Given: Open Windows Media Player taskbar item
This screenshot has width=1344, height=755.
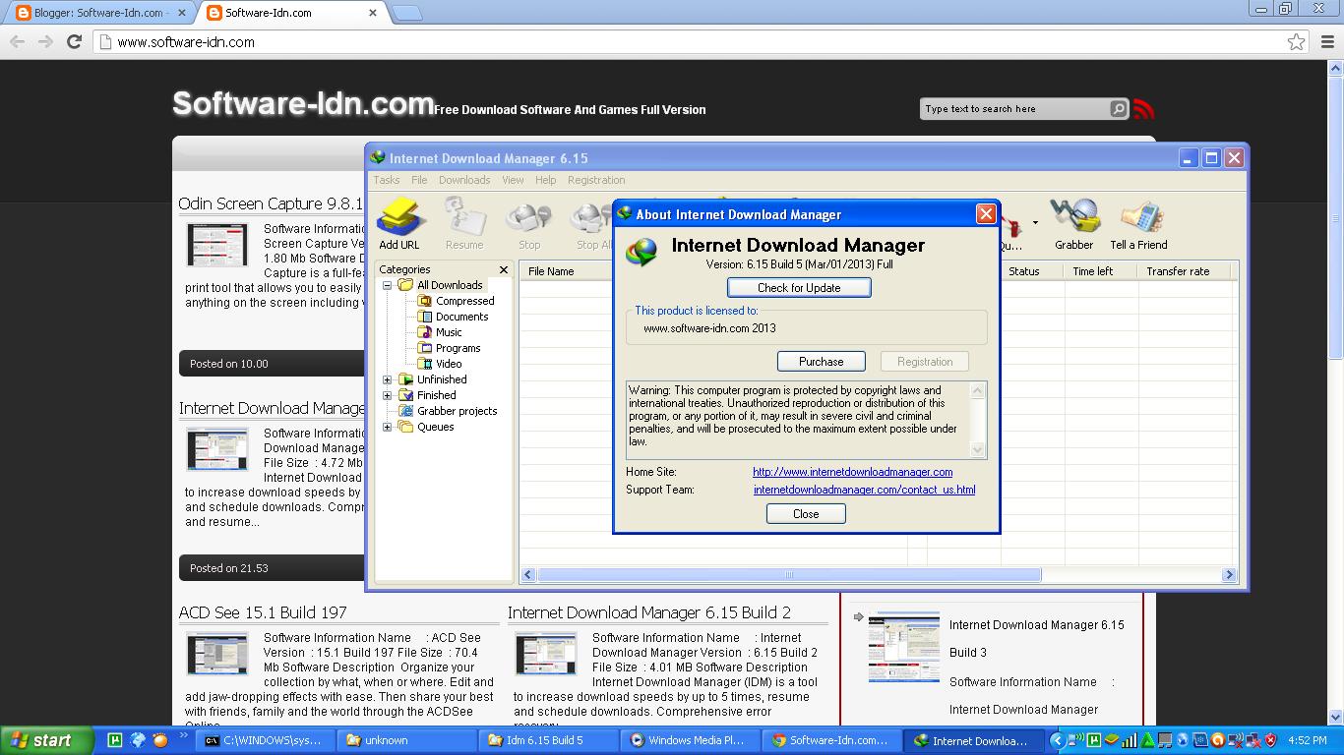Looking at the screenshot, I should pos(691,740).
